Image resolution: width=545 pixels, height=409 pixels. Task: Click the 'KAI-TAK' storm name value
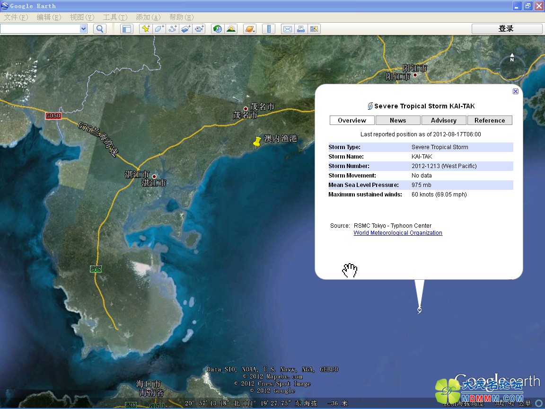422,157
